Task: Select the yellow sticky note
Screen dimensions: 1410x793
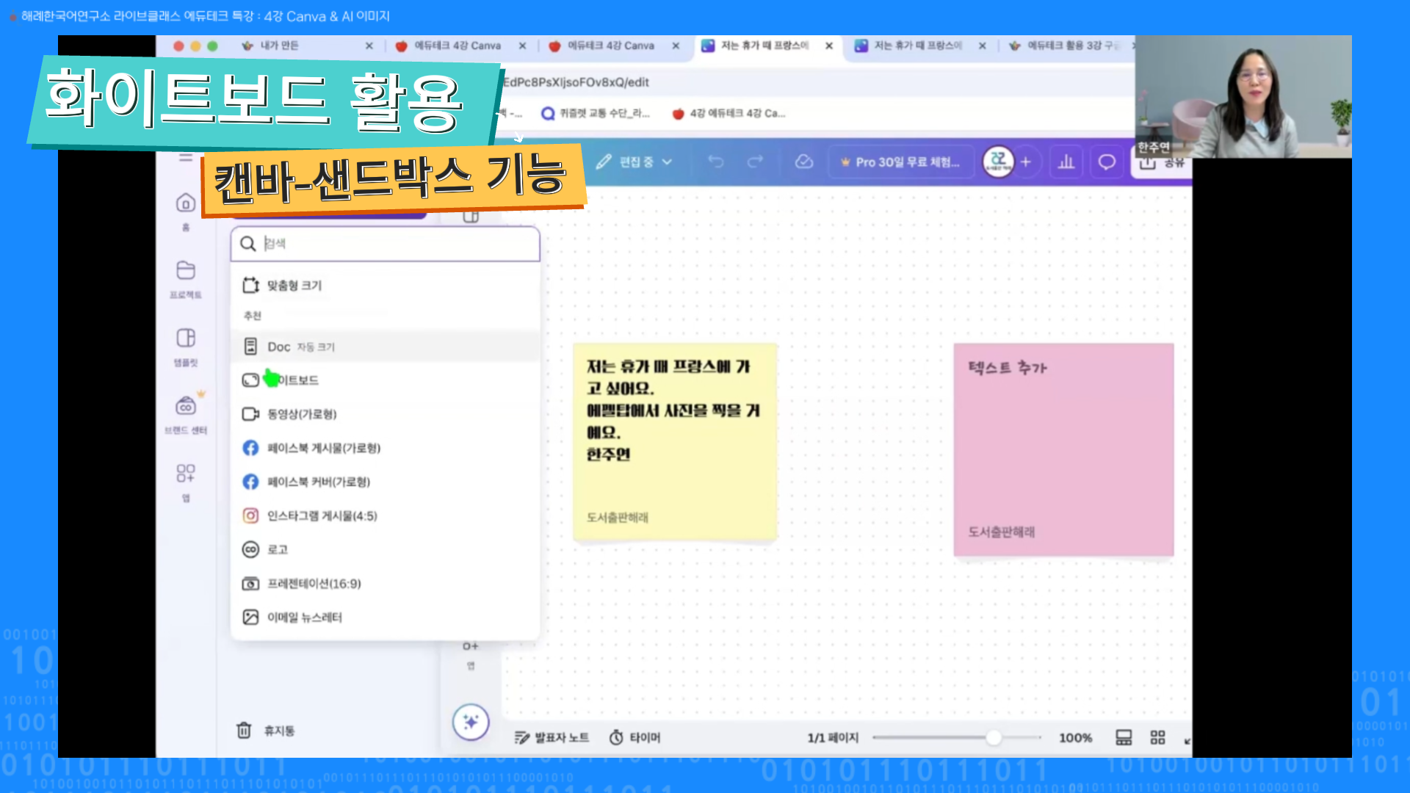Action: pyautogui.click(x=675, y=442)
